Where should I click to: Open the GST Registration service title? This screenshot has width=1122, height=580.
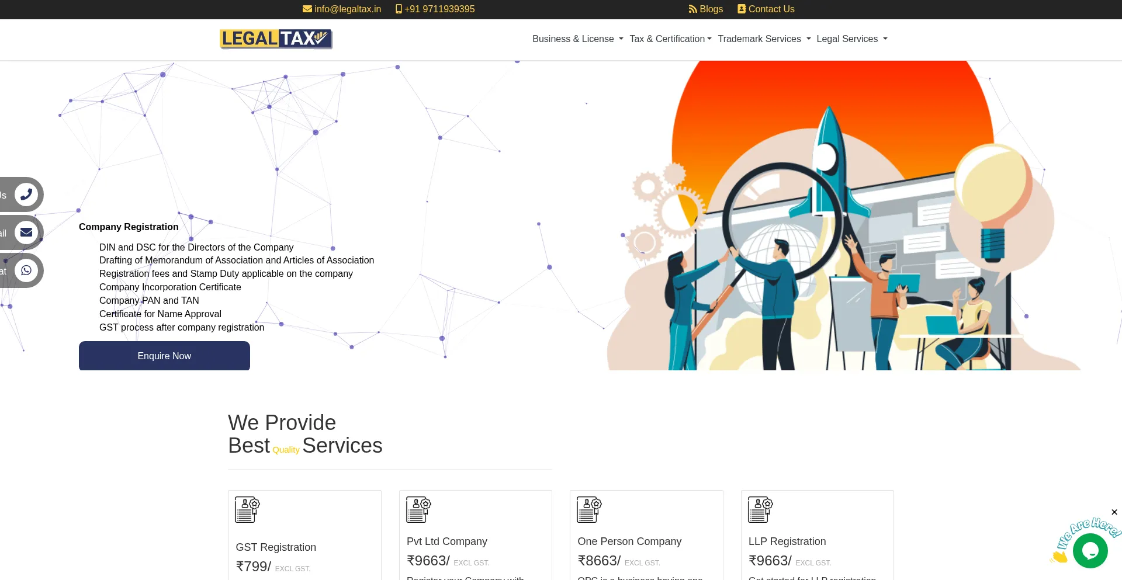click(276, 547)
